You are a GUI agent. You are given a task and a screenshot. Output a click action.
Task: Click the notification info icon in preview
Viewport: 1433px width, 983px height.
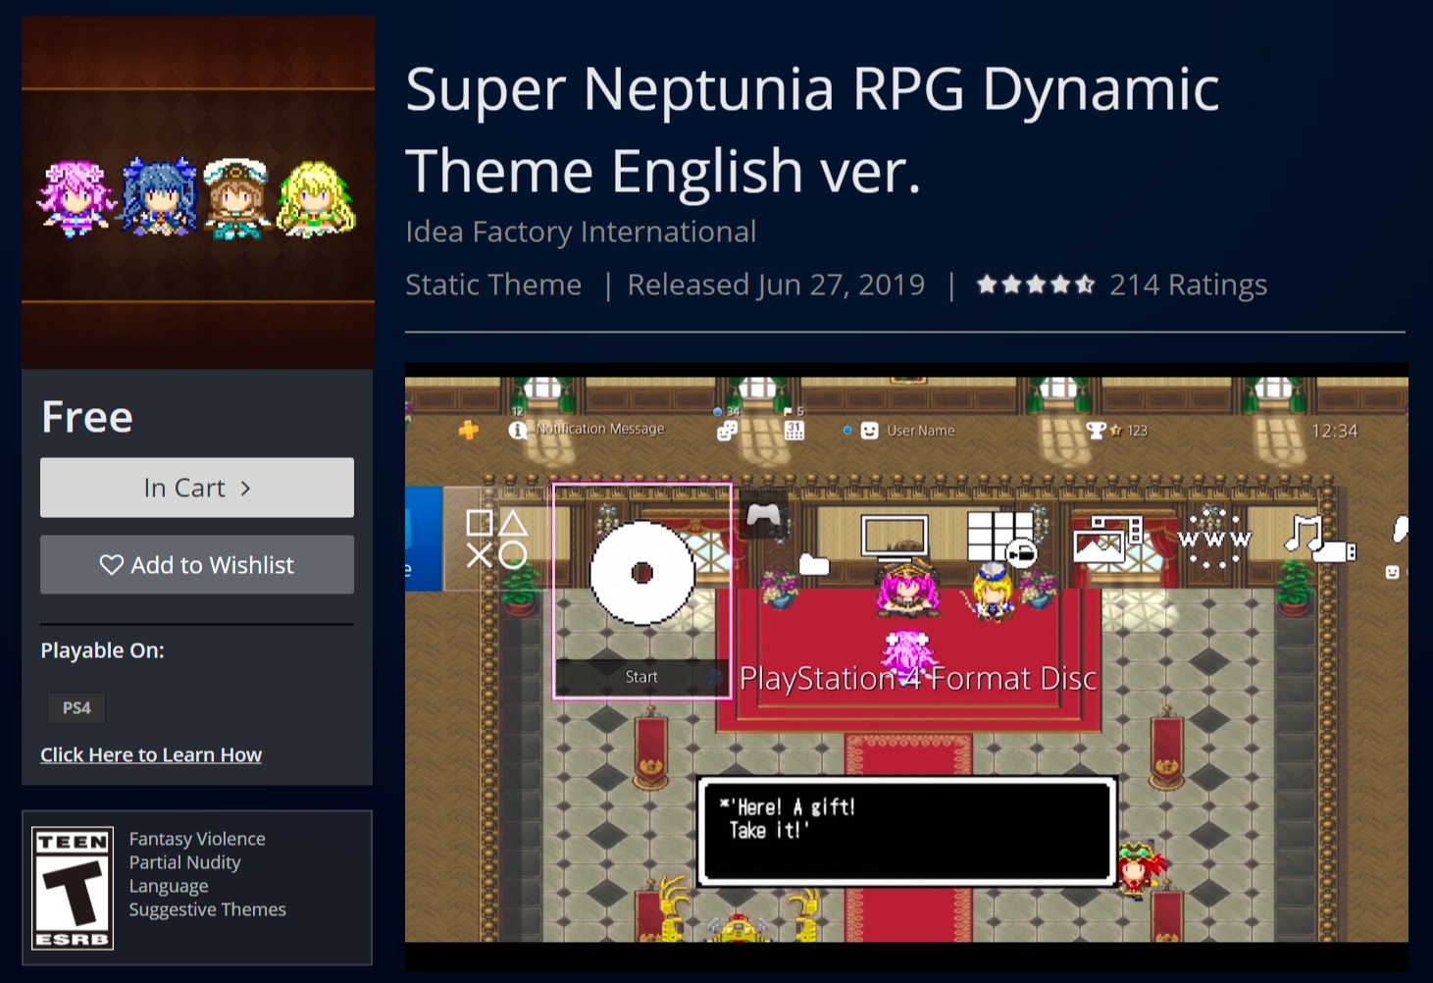(518, 430)
